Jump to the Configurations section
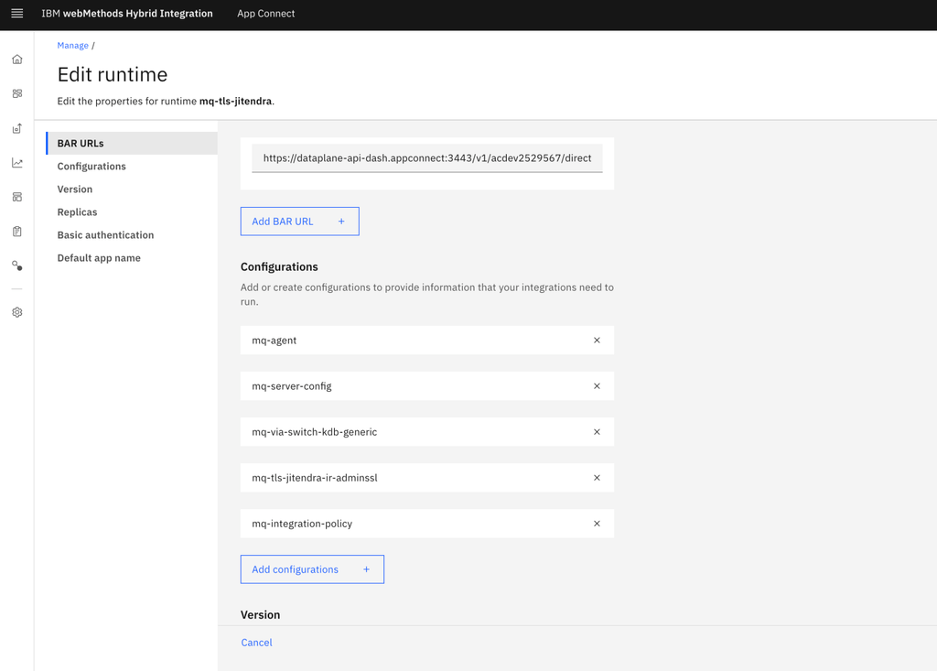 pos(92,167)
